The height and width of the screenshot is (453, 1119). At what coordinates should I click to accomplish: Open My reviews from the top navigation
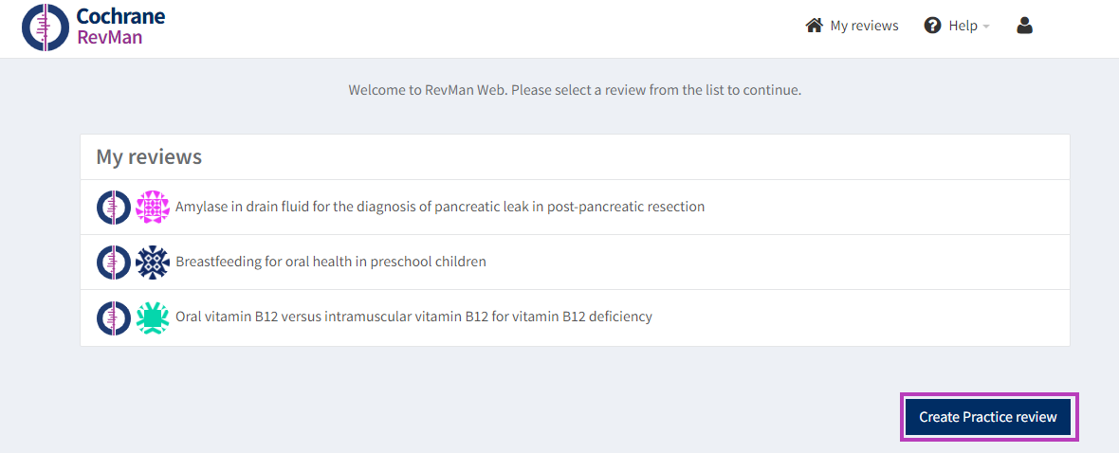[x=864, y=26]
